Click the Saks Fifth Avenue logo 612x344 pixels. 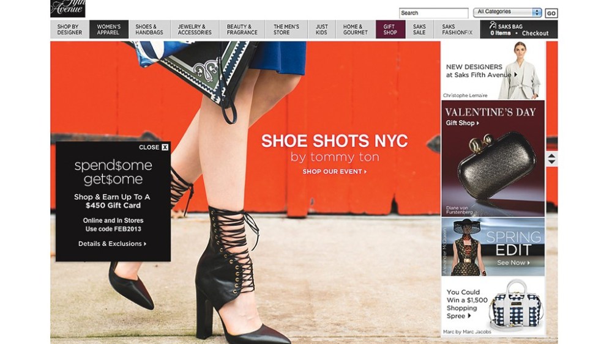click(x=67, y=8)
